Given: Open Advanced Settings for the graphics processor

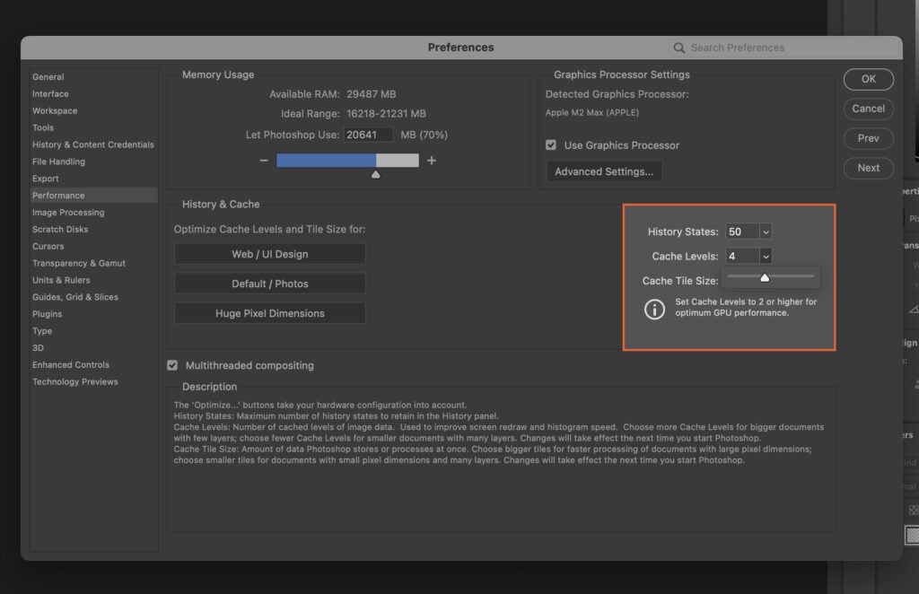Looking at the screenshot, I should click(x=603, y=170).
